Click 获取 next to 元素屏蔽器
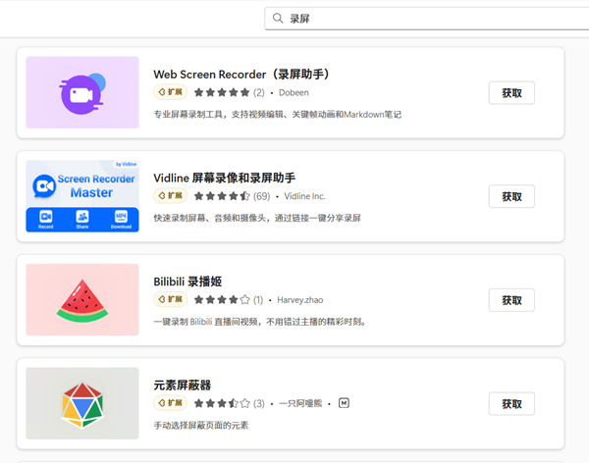589x463 pixels. click(511, 403)
